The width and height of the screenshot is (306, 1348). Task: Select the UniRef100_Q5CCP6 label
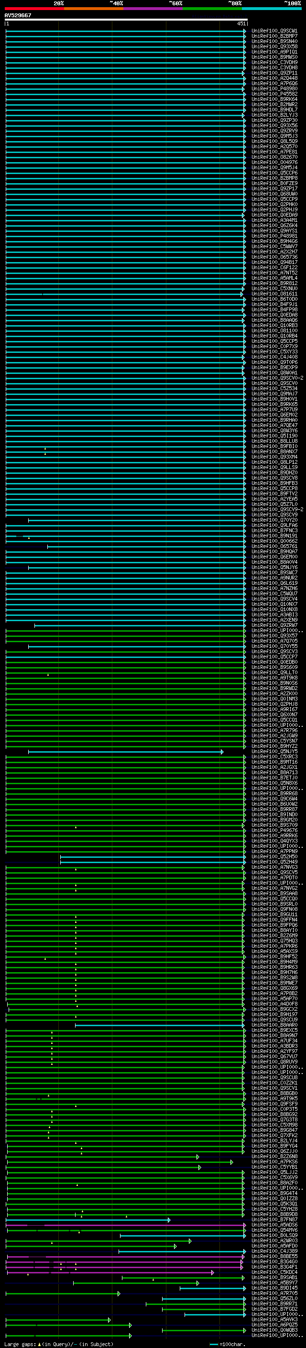coord(274,173)
